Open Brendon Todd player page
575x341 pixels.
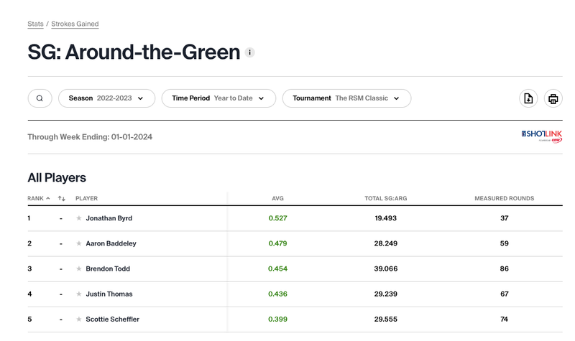pyautogui.click(x=108, y=268)
